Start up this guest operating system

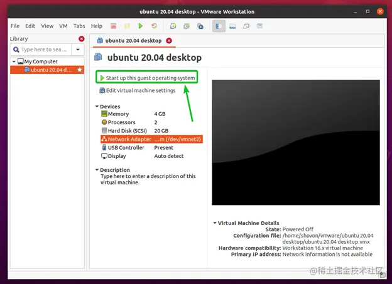pos(147,78)
